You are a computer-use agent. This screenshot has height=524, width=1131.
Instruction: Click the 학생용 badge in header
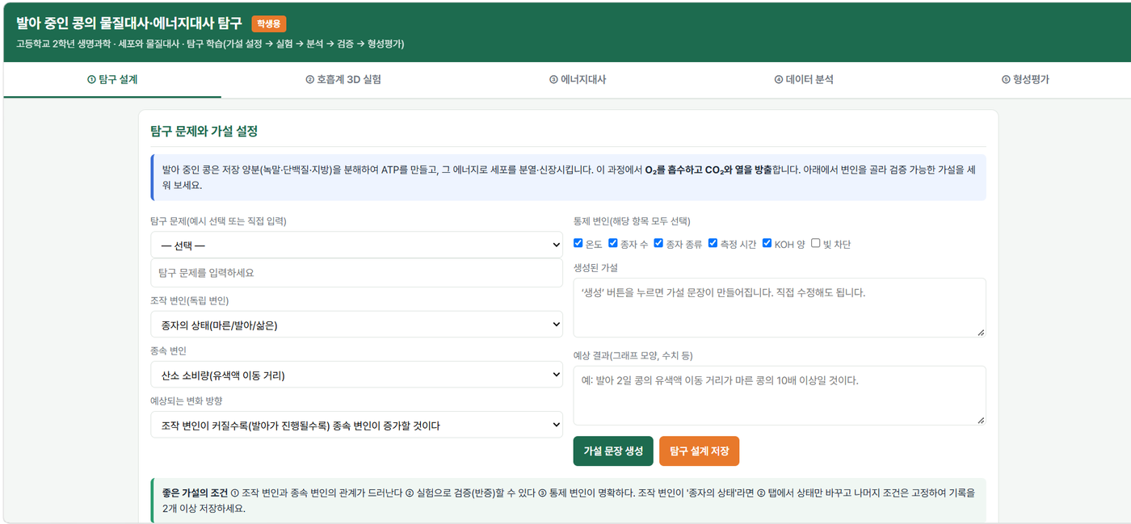click(x=269, y=24)
